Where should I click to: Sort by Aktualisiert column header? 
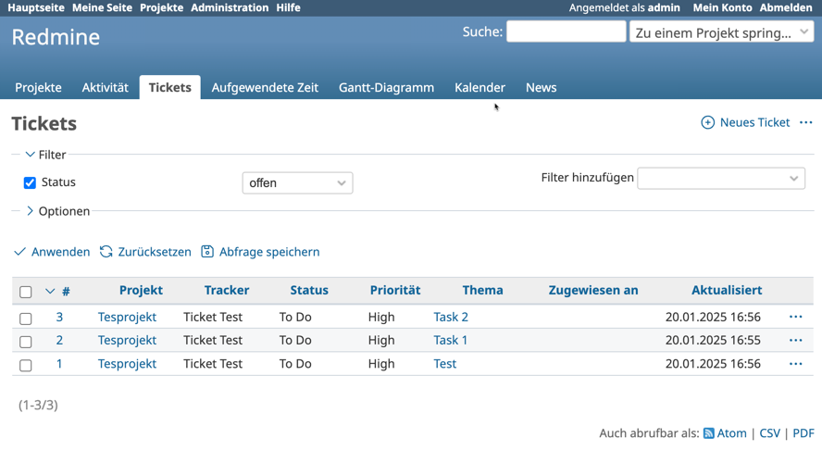(727, 291)
